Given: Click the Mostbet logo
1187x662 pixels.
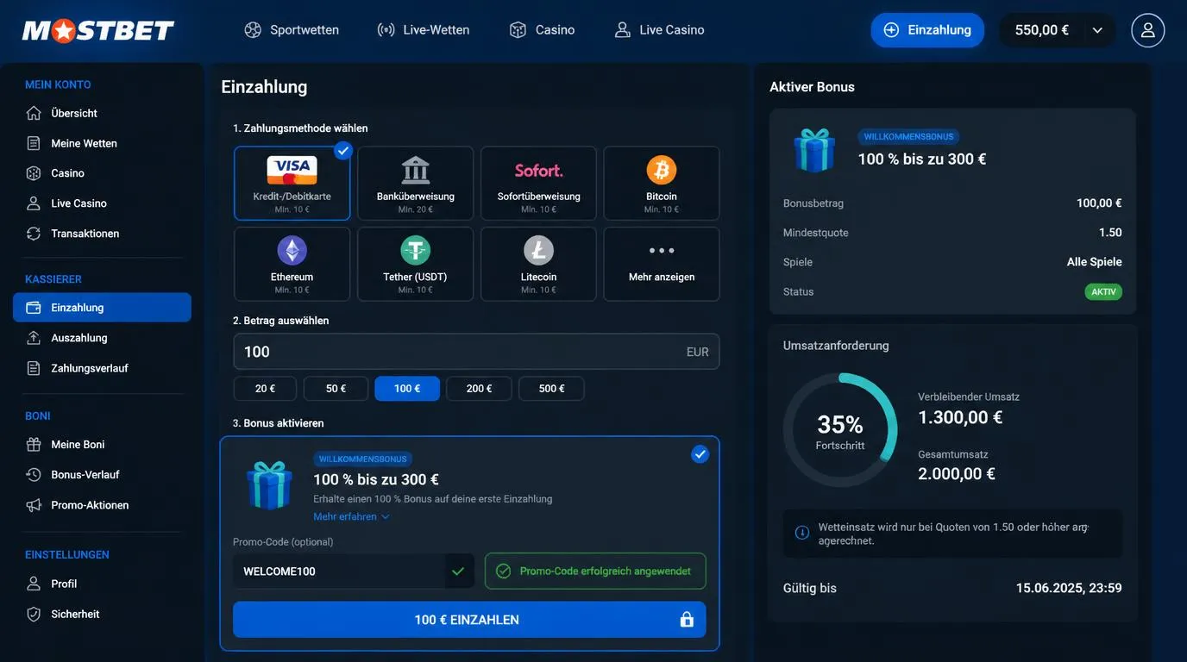Looking at the screenshot, I should coord(98,30).
